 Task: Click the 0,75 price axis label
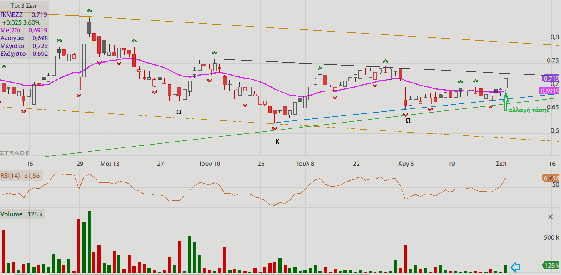553,61
